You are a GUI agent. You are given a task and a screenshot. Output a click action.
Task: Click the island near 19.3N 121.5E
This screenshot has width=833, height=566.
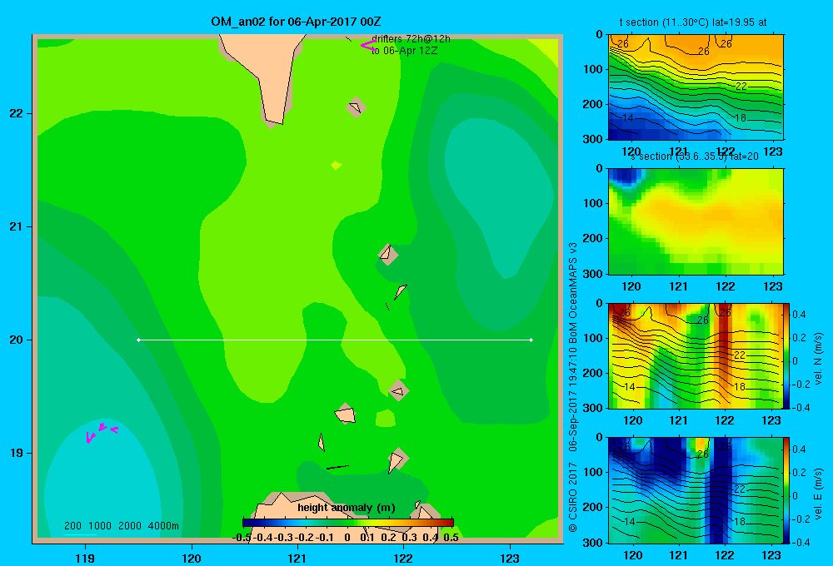[x=346, y=413]
